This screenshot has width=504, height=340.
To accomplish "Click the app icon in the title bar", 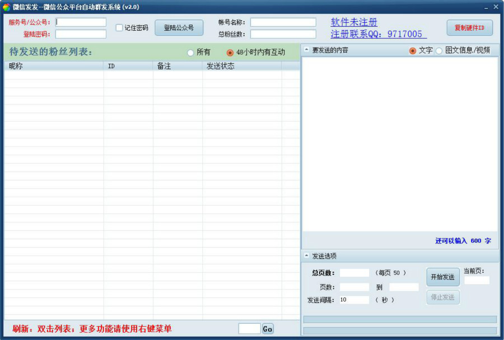I will coord(6,7).
